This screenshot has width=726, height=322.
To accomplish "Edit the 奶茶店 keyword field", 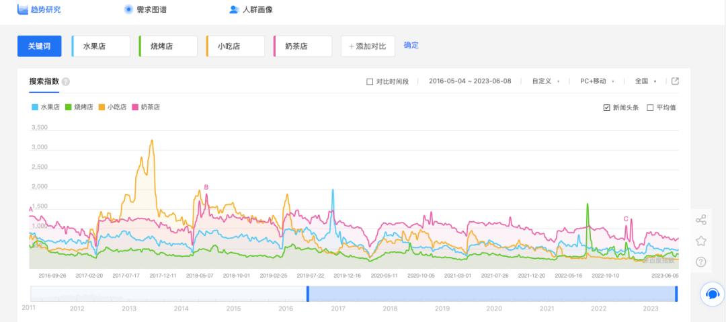I will [302, 46].
